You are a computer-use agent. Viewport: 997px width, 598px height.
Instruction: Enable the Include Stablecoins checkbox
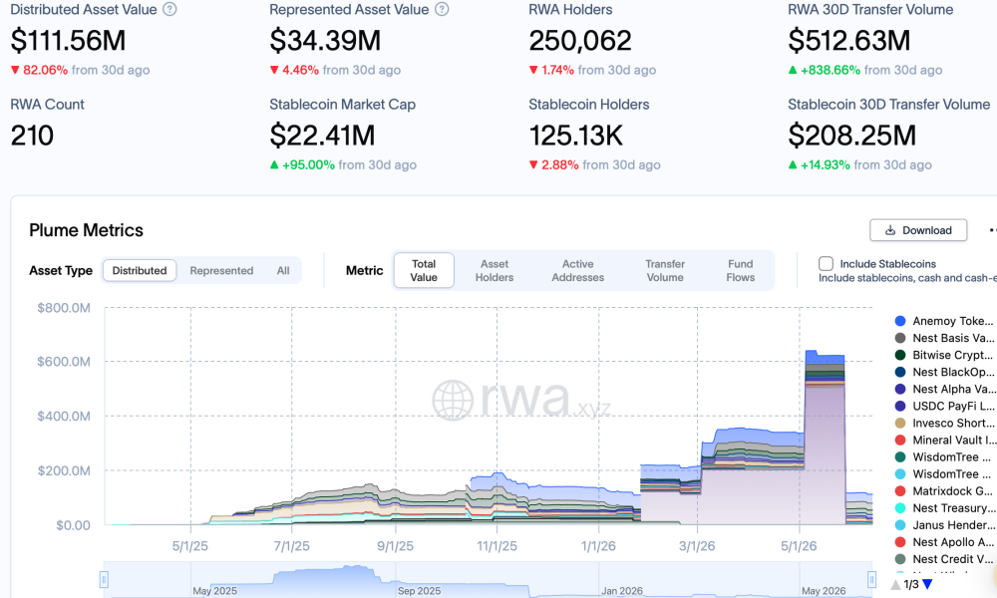click(826, 264)
